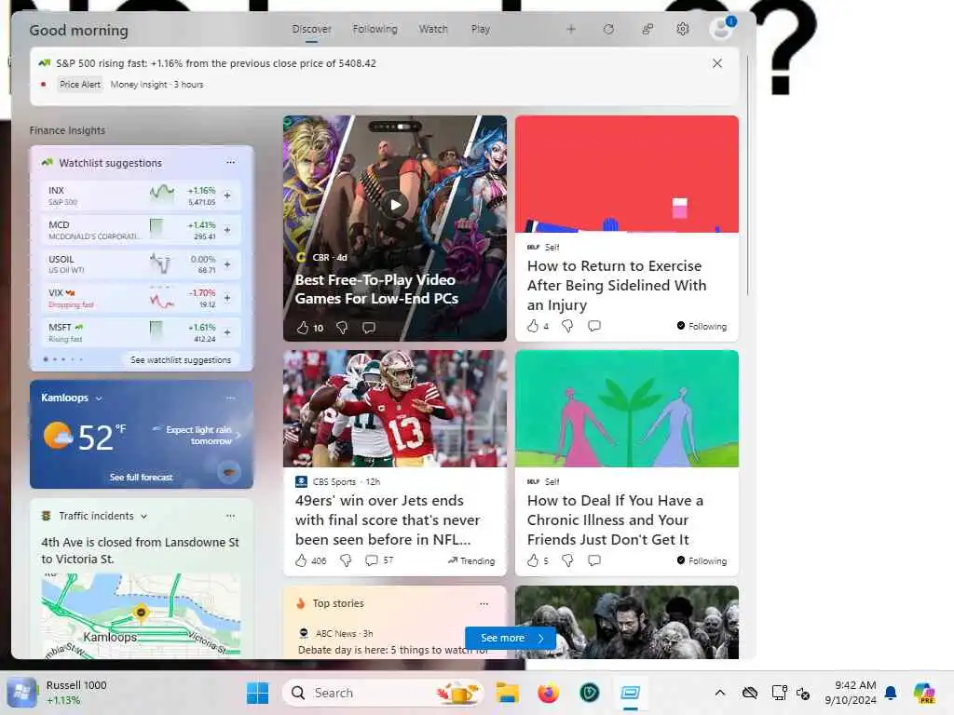
Task: Expand Kamloops location dropdown
Action: (99, 398)
